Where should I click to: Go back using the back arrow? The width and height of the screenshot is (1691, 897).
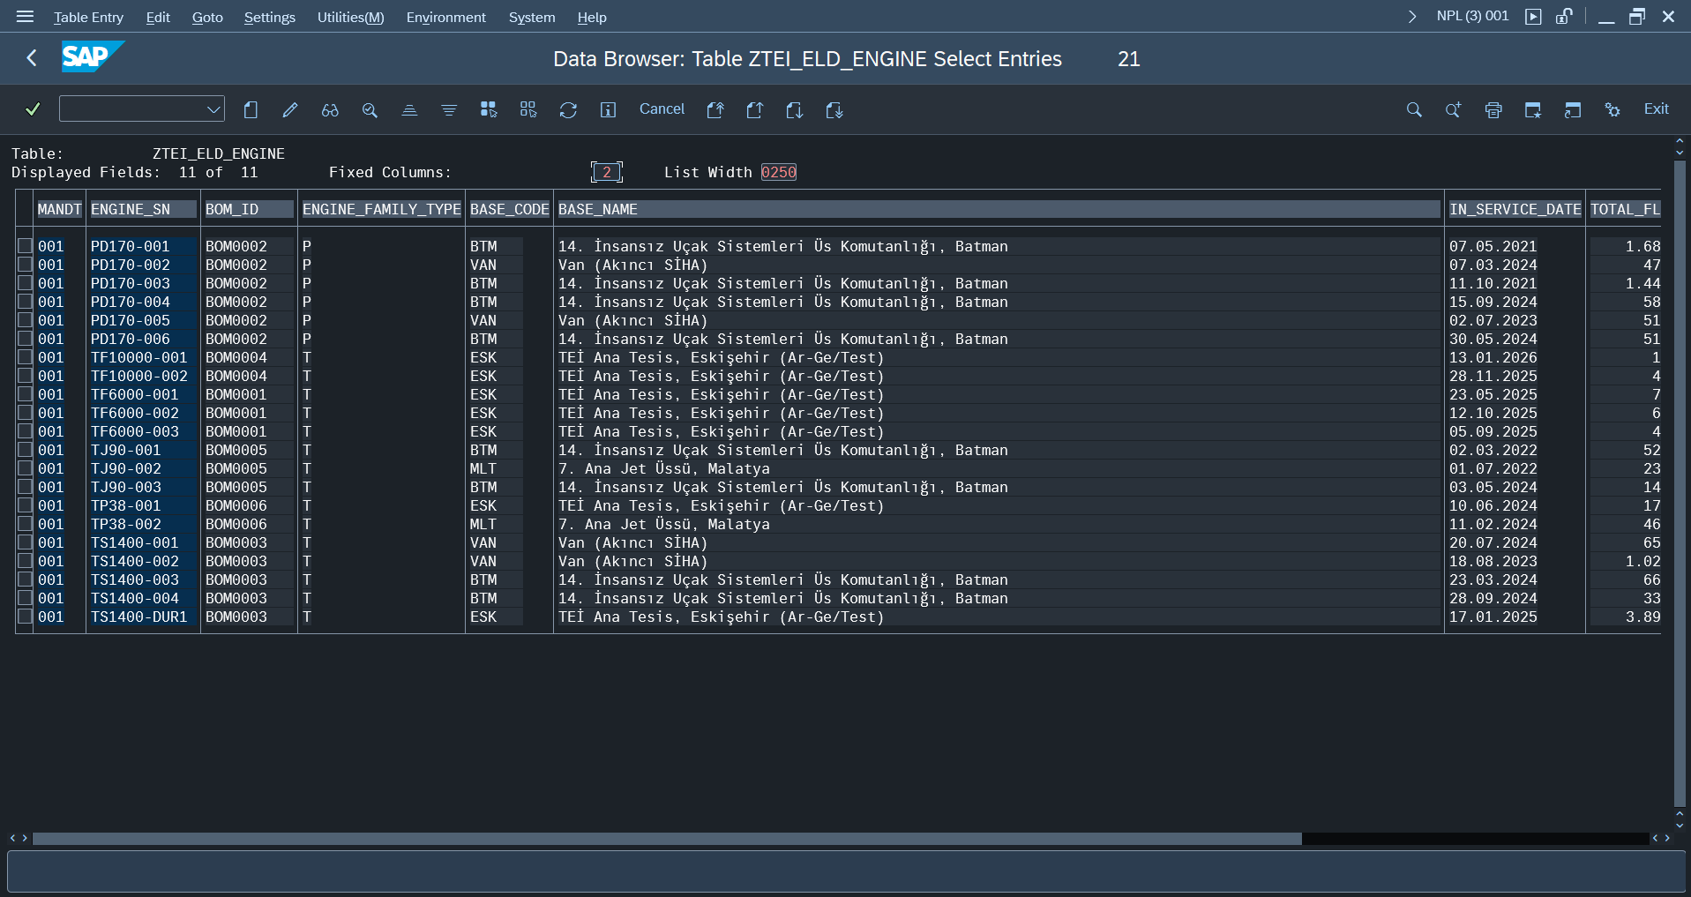(x=32, y=58)
